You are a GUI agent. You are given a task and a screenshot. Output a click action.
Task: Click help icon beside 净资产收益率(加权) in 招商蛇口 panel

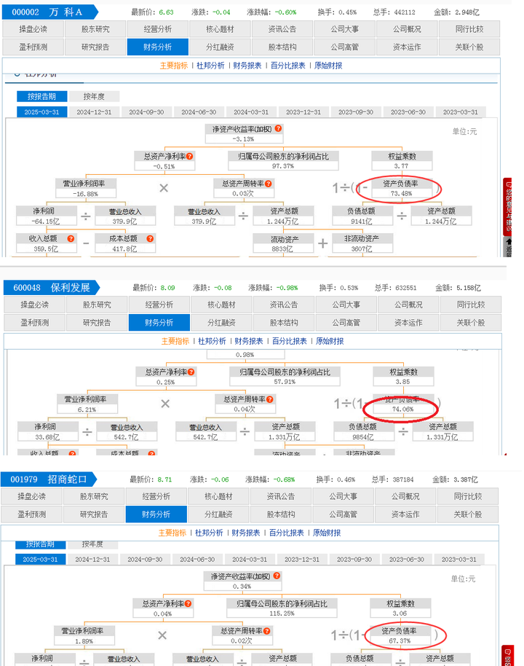coord(277,576)
